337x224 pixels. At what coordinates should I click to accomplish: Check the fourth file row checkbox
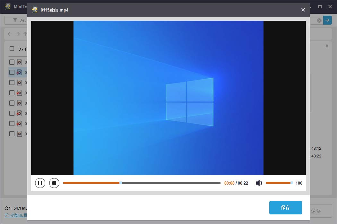pos(12,93)
